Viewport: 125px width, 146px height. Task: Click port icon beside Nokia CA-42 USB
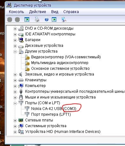(x=27, y=109)
